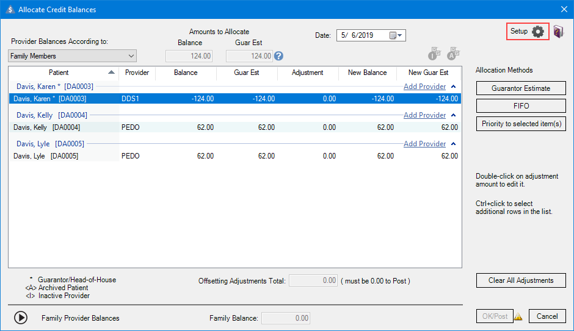
Task: Collapse the Davis, Kelly group
Action: (x=453, y=115)
